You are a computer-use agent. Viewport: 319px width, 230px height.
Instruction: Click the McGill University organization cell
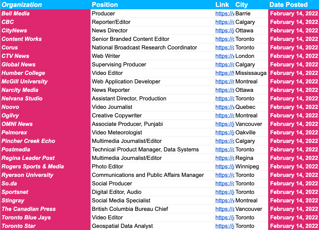45,82
